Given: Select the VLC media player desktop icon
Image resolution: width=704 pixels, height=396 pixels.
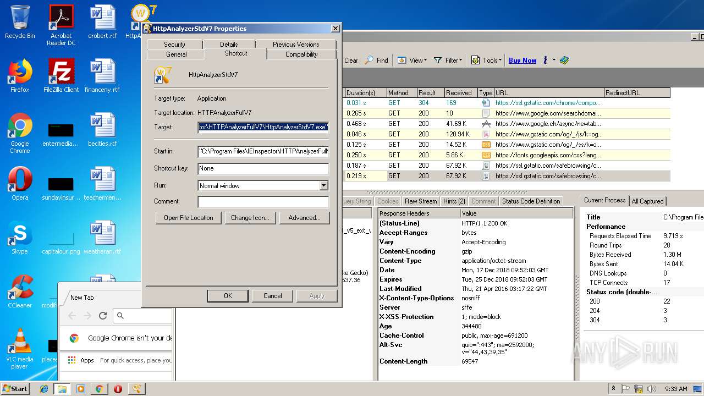Looking at the screenshot, I should (20, 349).
